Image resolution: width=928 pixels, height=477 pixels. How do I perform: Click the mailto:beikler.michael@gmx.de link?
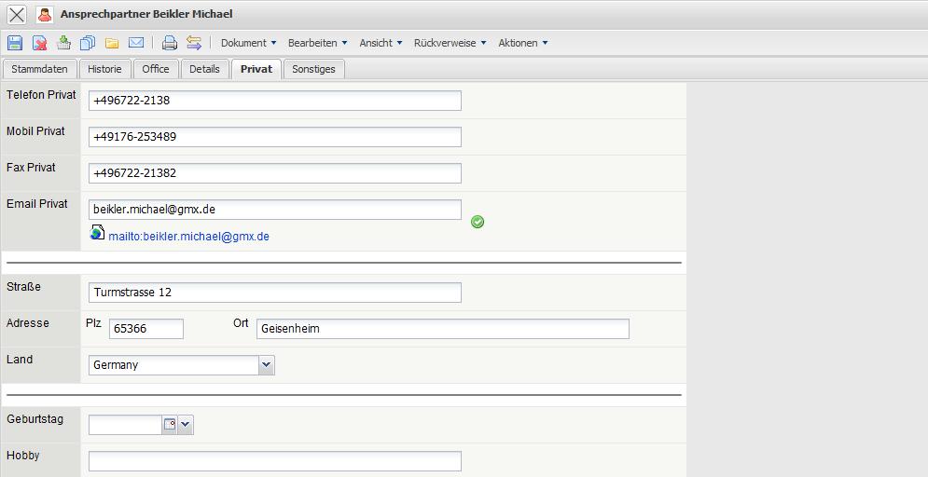click(188, 237)
